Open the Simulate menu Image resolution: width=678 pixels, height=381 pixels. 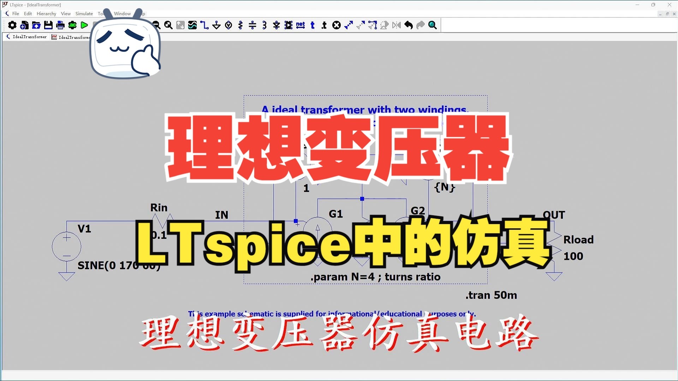pyautogui.click(x=84, y=13)
